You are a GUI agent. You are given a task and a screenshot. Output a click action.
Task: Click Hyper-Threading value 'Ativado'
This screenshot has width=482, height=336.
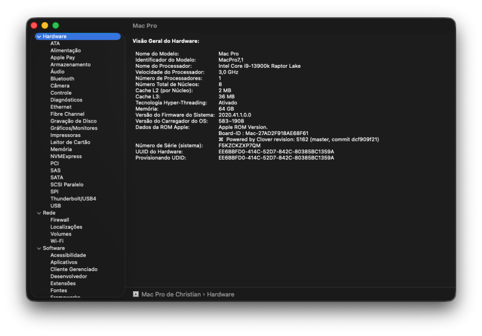pyautogui.click(x=228, y=103)
